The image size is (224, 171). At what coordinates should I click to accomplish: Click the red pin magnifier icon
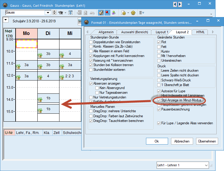tap(107, 13)
